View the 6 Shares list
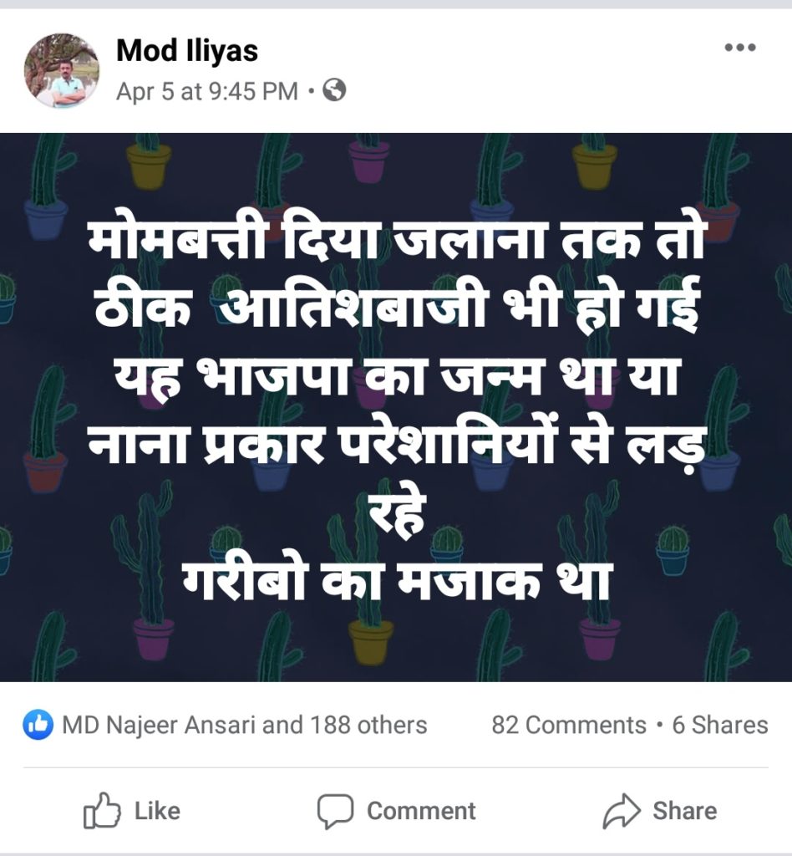792x856 pixels. [720, 725]
